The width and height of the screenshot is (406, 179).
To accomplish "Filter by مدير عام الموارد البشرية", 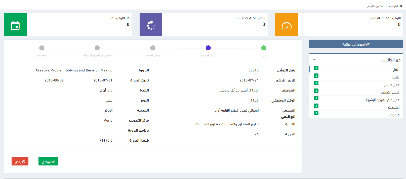I will click(x=382, y=100).
